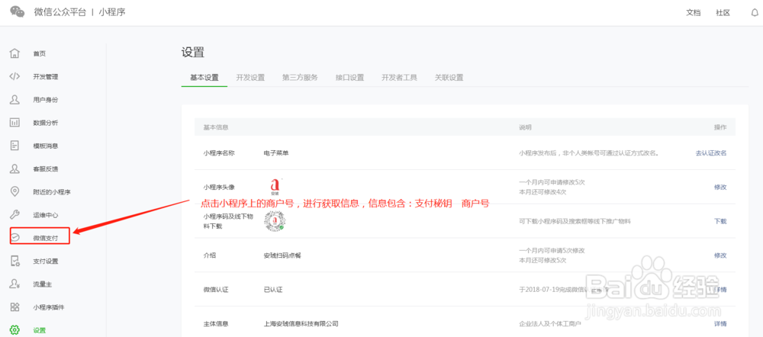Click 去认证改名 link for 小程序名称
Screen dimensions: 763x337
(x=711, y=153)
